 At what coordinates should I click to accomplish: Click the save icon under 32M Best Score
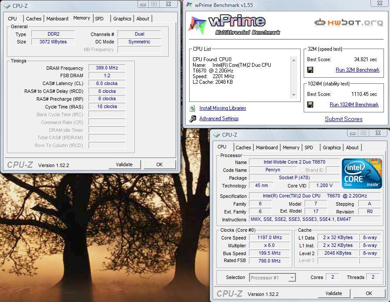tap(310, 70)
